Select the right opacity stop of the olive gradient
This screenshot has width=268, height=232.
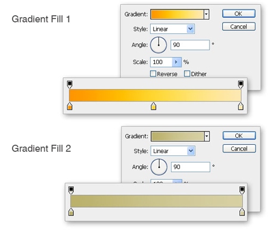[242, 190]
